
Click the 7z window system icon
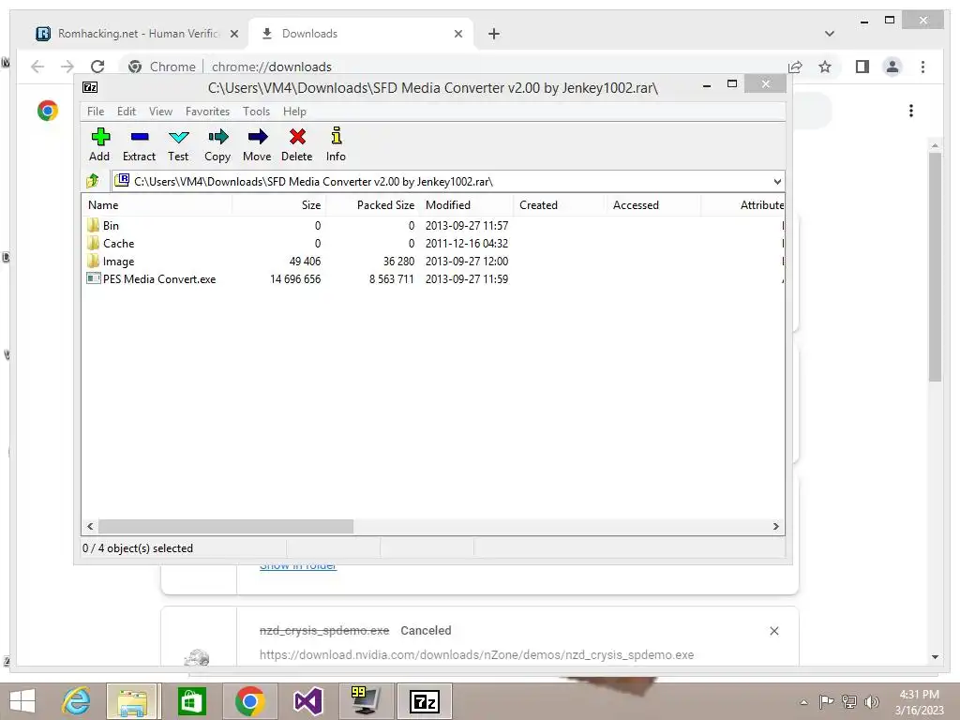(x=90, y=87)
